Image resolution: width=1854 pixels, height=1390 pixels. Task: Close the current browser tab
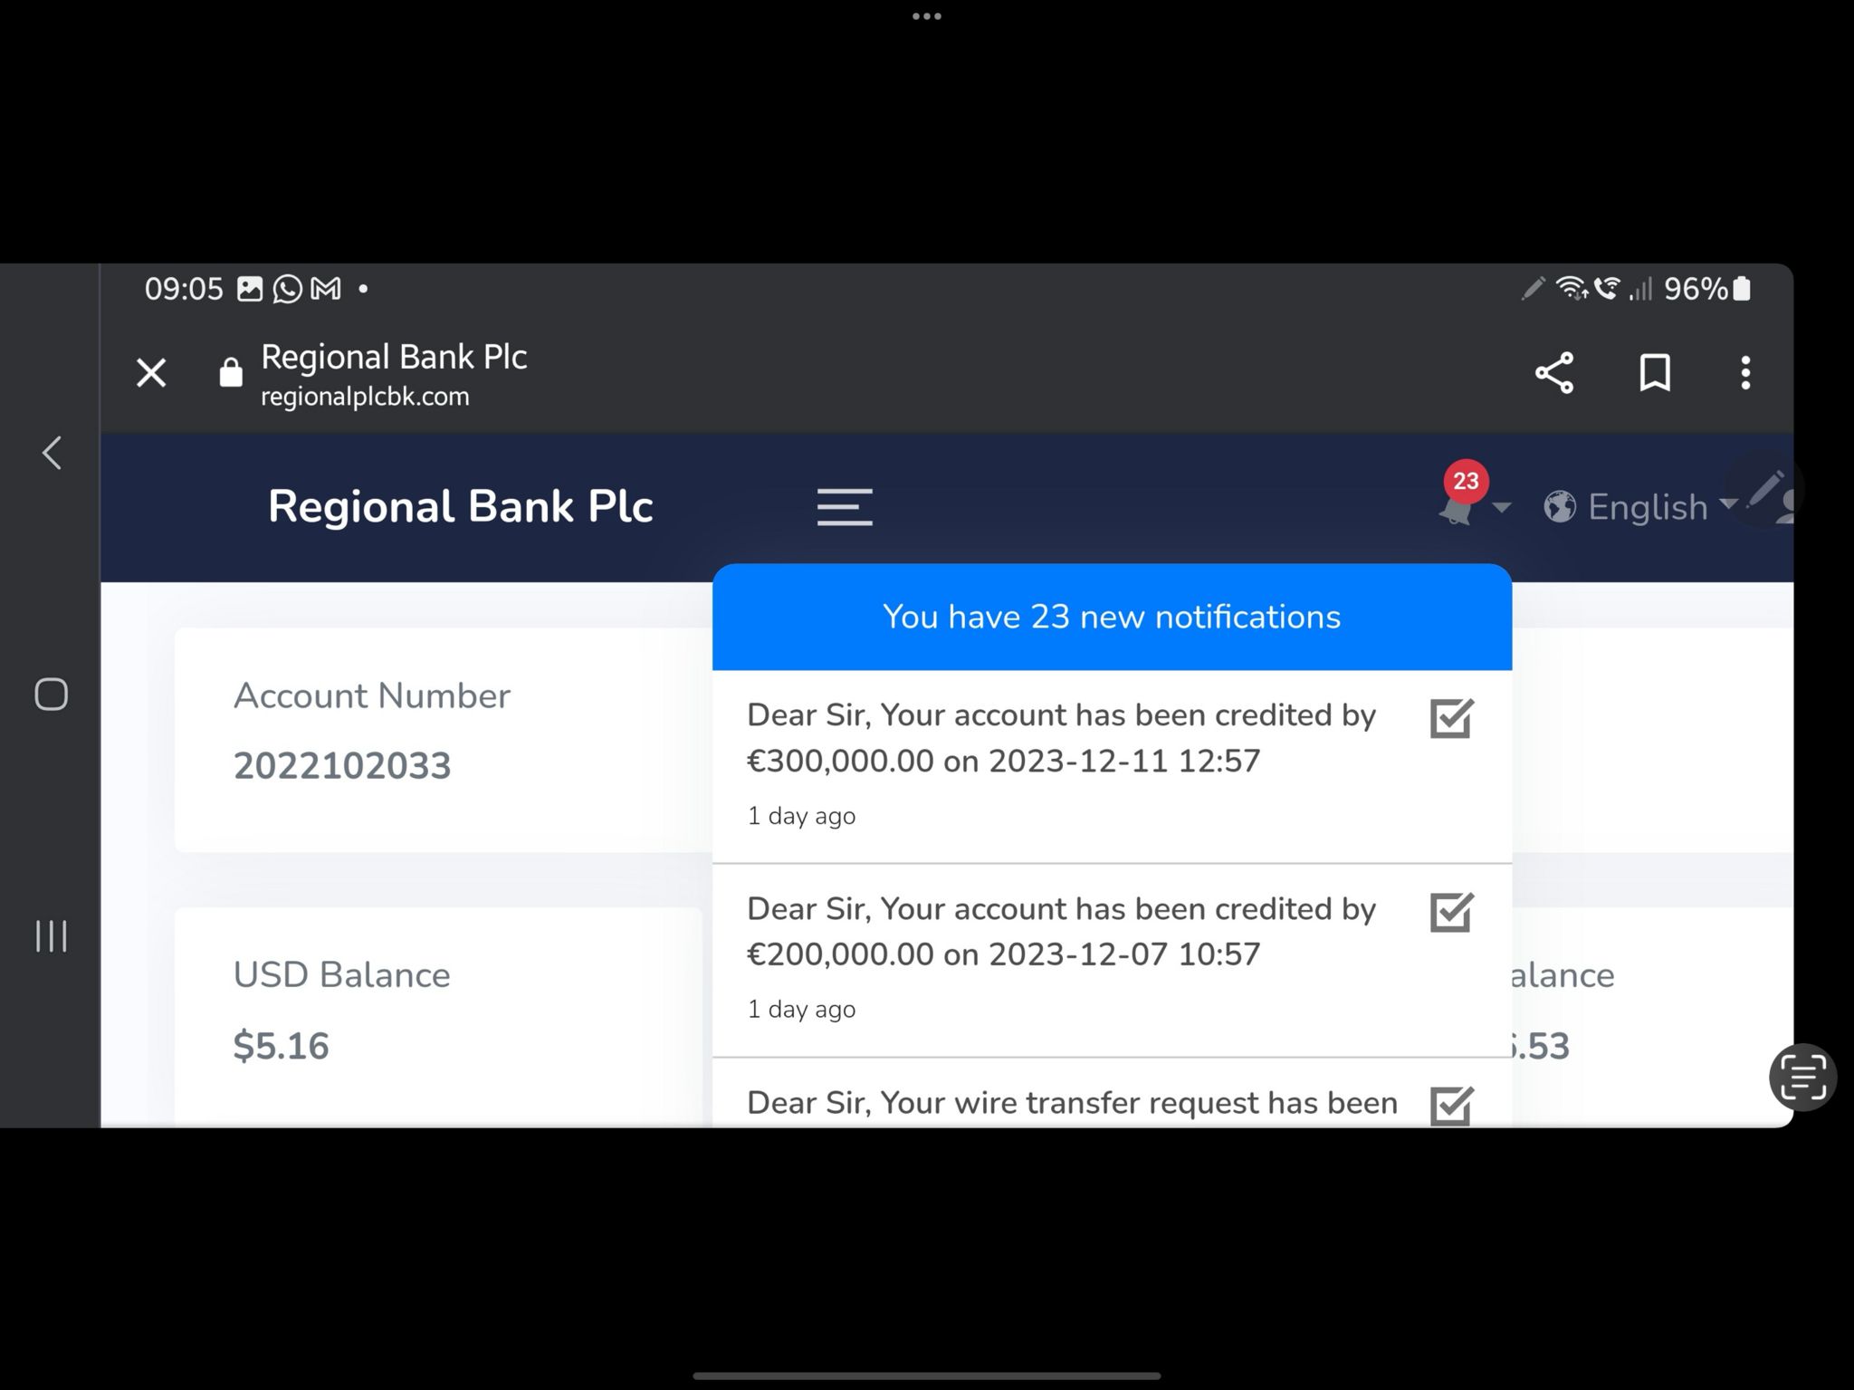pyautogui.click(x=152, y=372)
